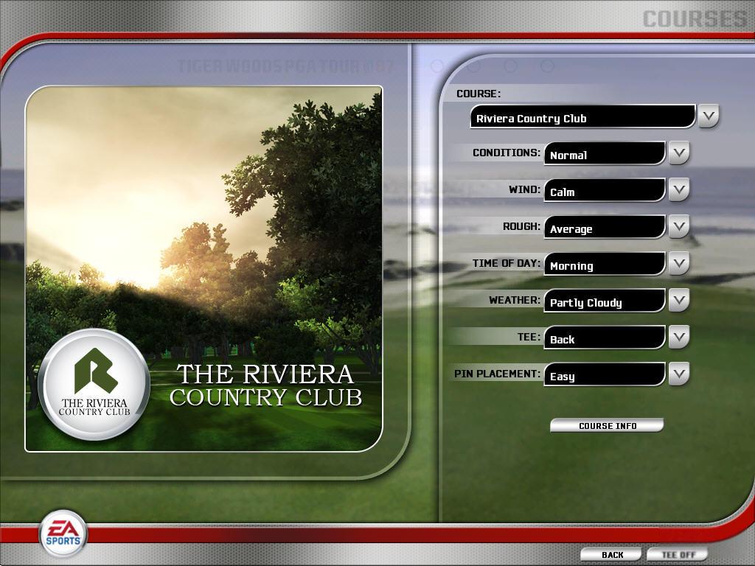This screenshot has height=566, width=755.
Task: Open Course Info
Action: coord(608,425)
